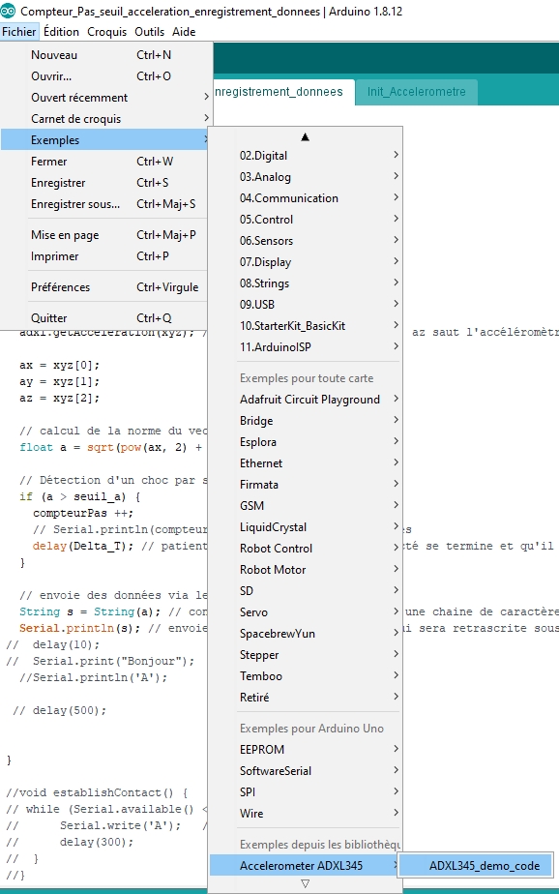Click the down arrow at examples list bottom
The width and height of the screenshot is (559, 894).
pyautogui.click(x=305, y=883)
